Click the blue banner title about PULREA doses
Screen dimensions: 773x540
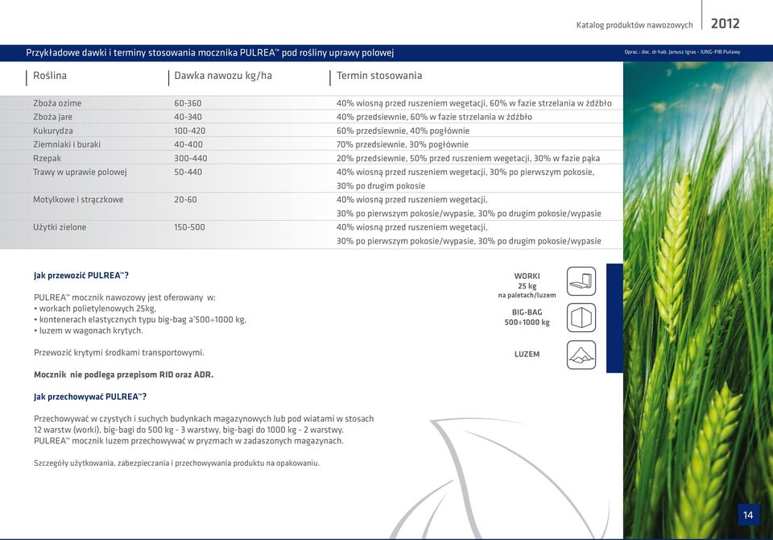click(209, 53)
